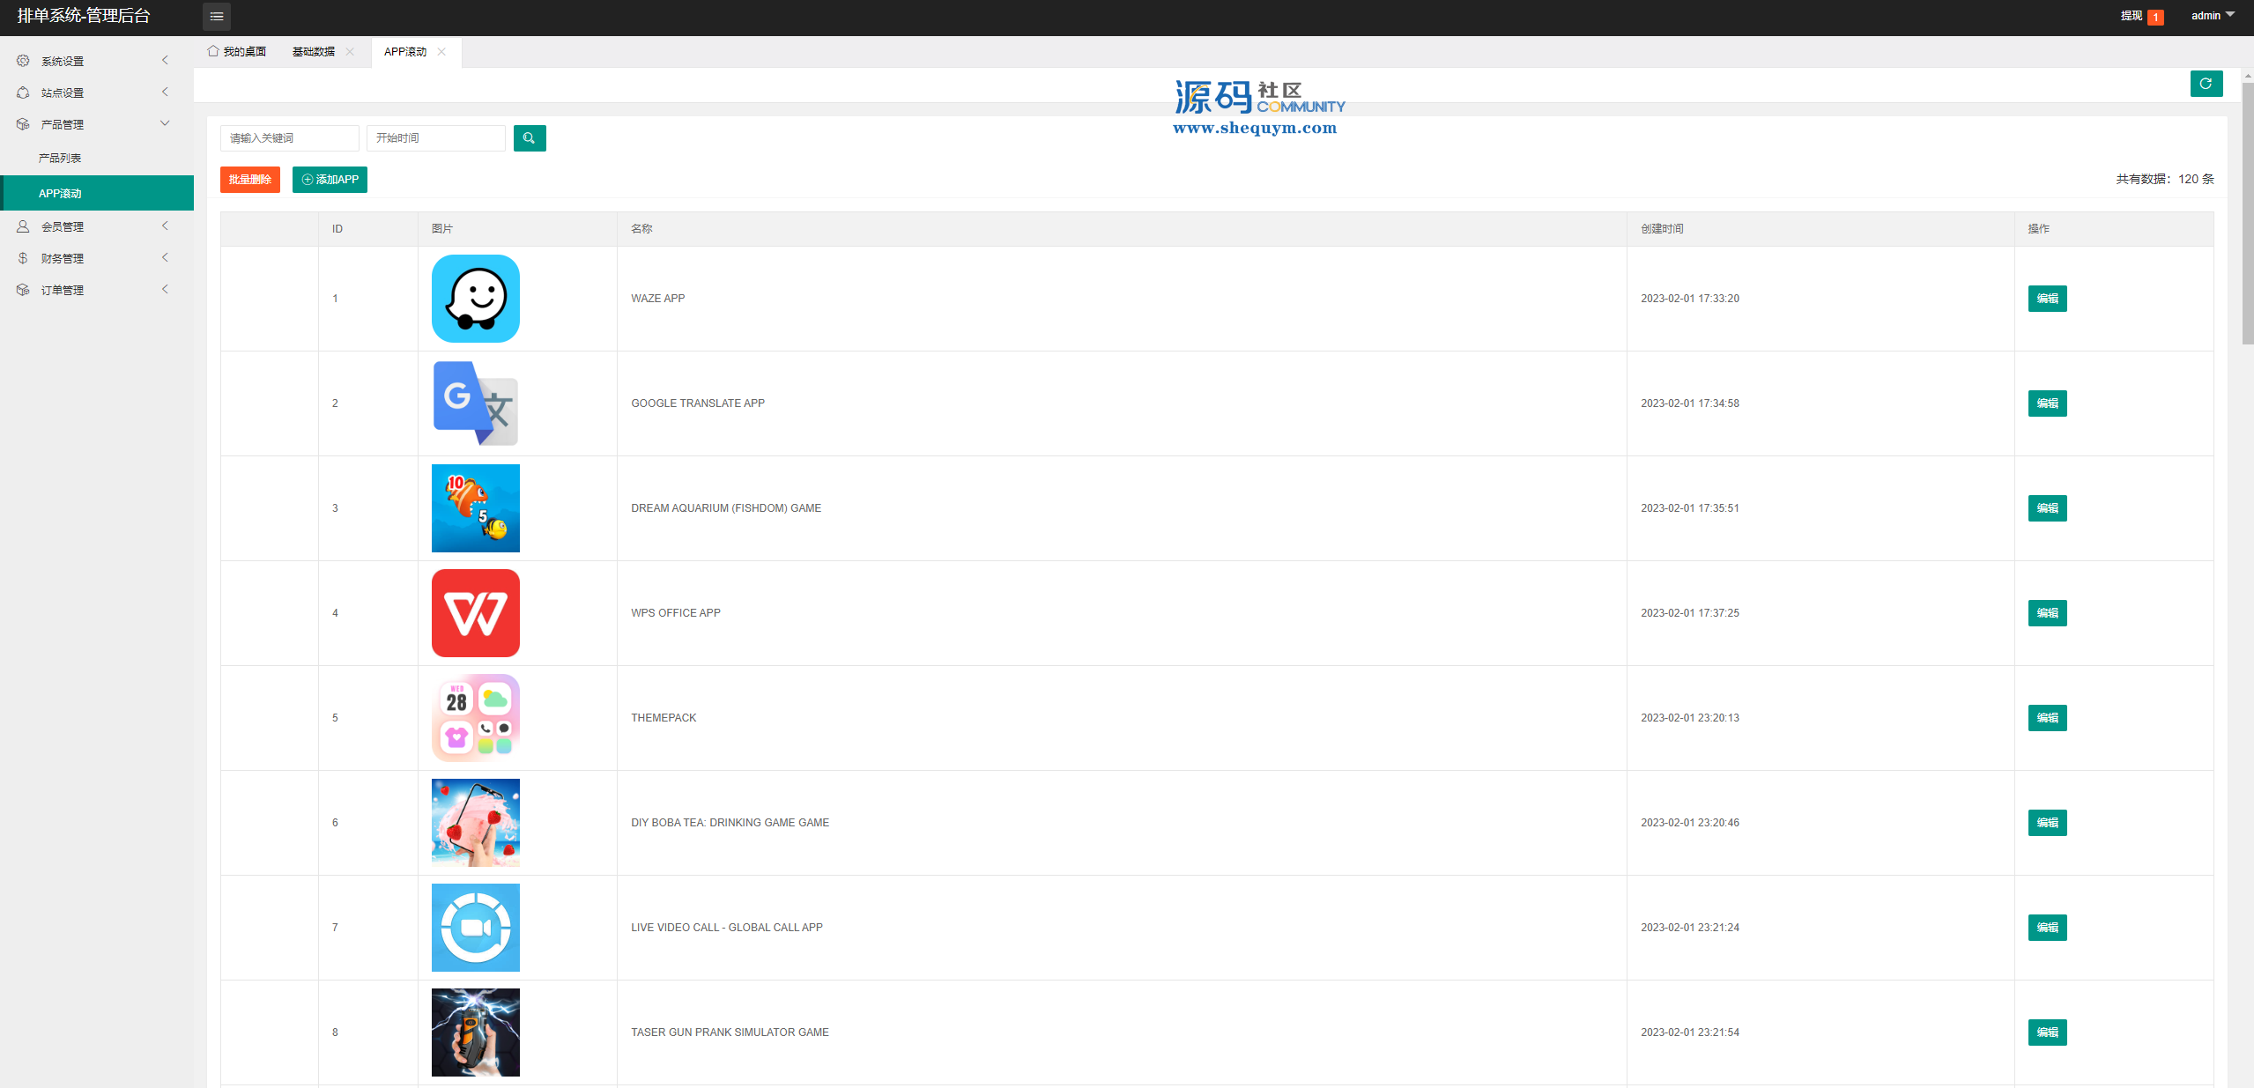Click the 共有数据 120 条 counter
Viewport: 2254px width, 1088px height.
[2165, 179]
